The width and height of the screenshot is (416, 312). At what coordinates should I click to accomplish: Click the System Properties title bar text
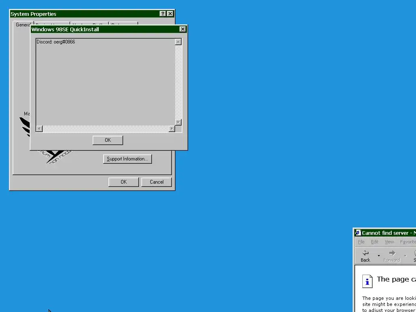click(x=33, y=14)
